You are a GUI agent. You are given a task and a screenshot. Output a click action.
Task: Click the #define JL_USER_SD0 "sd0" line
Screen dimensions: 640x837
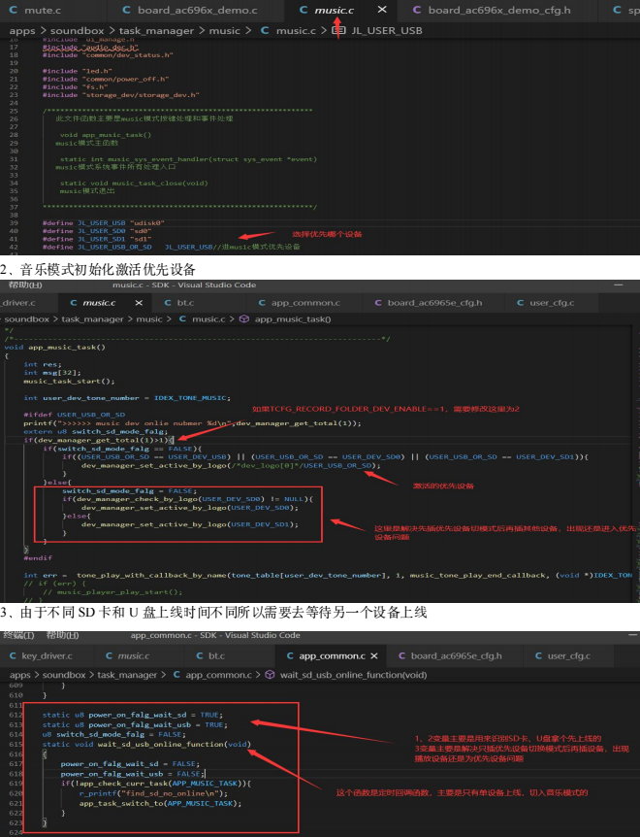tap(97, 230)
